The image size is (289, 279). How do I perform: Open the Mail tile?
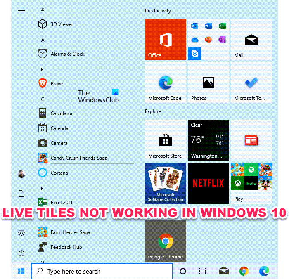251,40
